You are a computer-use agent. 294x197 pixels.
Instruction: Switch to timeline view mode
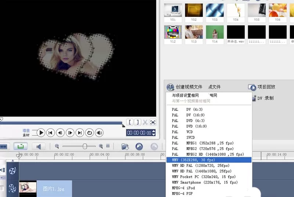point(21,146)
